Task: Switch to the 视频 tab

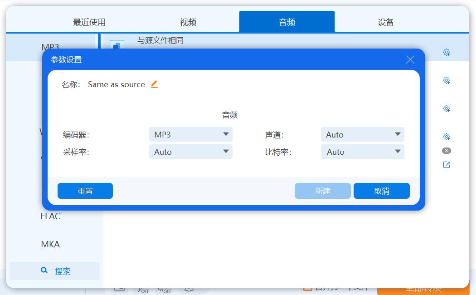Action: [x=187, y=21]
